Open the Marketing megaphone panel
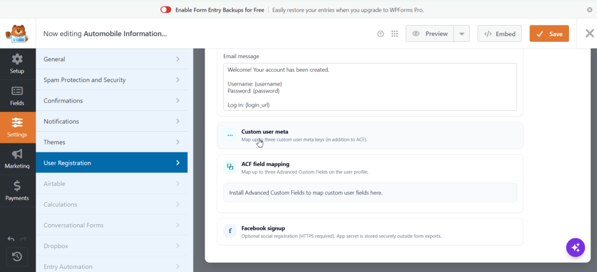The width and height of the screenshot is (597, 272). coord(17,159)
